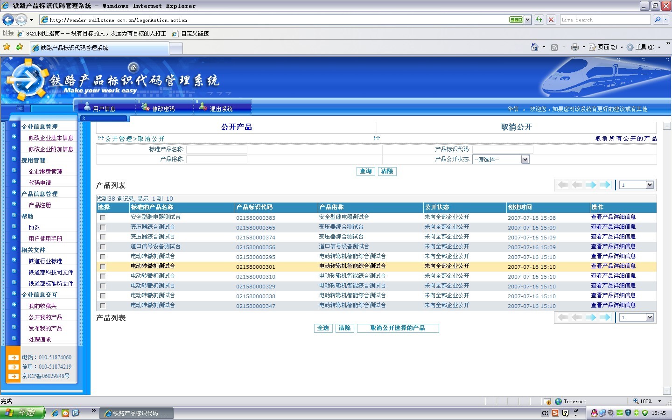The width and height of the screenshot is (672, 420).
Task: Check the box for product 021580000310
Action: pos(103,276)
